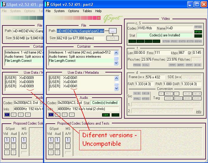
Task: Click the AVI target button
Action: coord(169,94)
